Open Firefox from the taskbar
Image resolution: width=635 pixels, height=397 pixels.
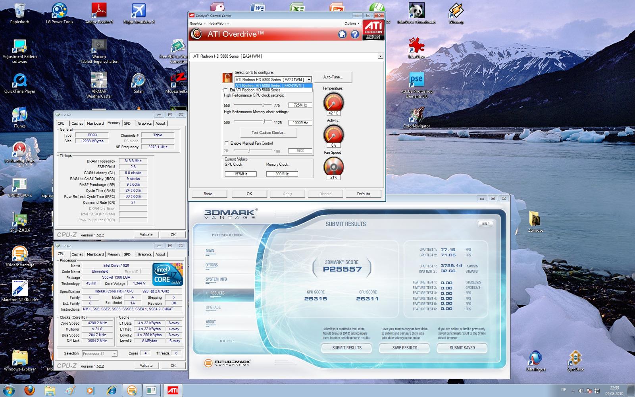point(29,390)
